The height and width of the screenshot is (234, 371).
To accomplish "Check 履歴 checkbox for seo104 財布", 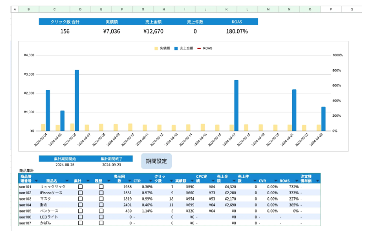I will tap(101, 205).
